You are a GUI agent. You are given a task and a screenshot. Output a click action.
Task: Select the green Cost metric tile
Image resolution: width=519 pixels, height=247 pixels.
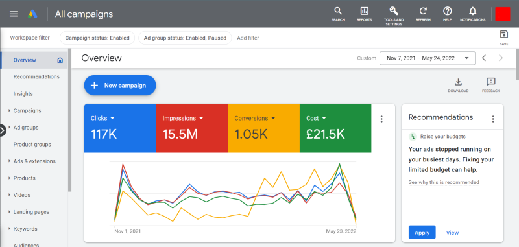click(x=335, y=128)
